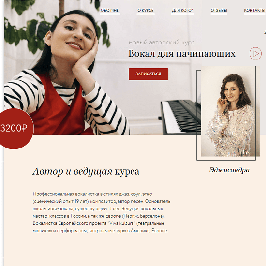Play the course intro video icon
This screenshot has height=266, width=266.
255,54
